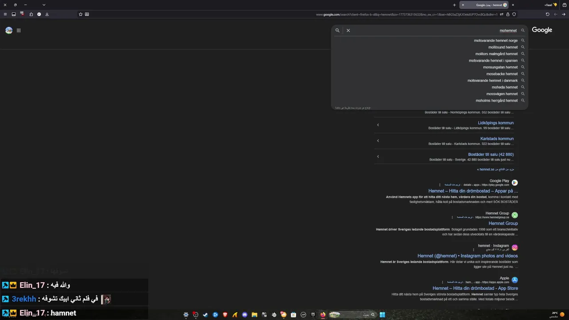Screen dimensions: 569x320
Task: Click the Google Play favicon icon
Action: click(x=515, y=183)
